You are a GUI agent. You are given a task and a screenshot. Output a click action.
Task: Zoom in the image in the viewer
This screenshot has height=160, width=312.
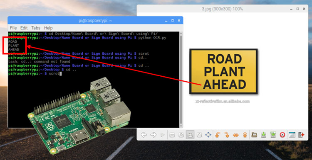(181, 135)
